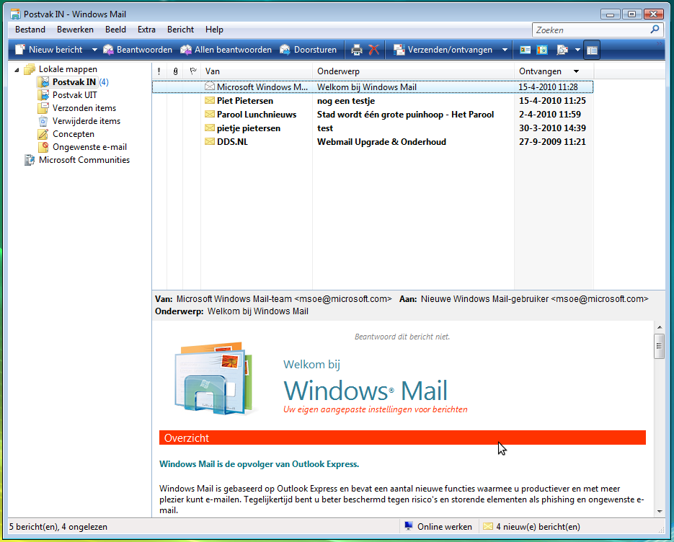Viewport: 674px width, 542px height.
Task: Open the Windows Calendar toolbar icon
Action: pos(542,50)
